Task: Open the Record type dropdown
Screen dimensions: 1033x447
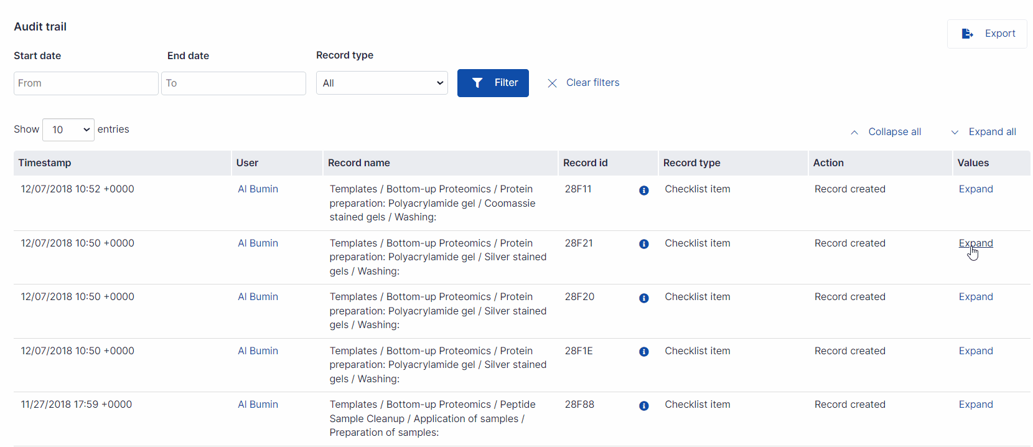Action: pyautogui.click(x=382, y=83)
